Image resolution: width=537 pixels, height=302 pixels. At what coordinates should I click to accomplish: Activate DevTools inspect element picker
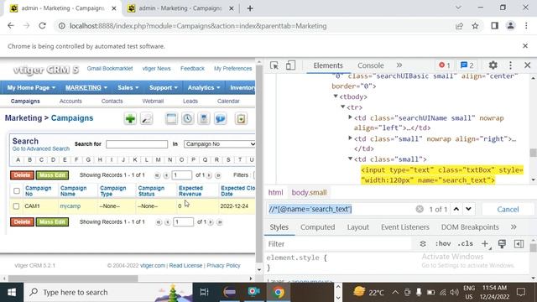coord(274,65)
